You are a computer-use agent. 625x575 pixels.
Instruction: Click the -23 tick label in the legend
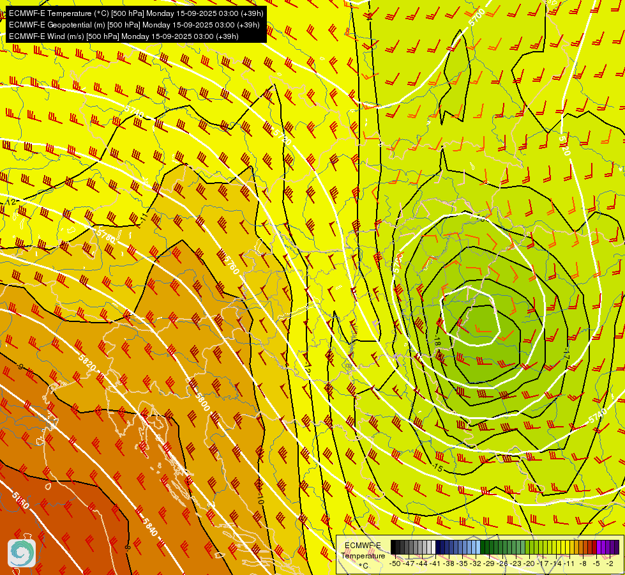pos(515,564)
